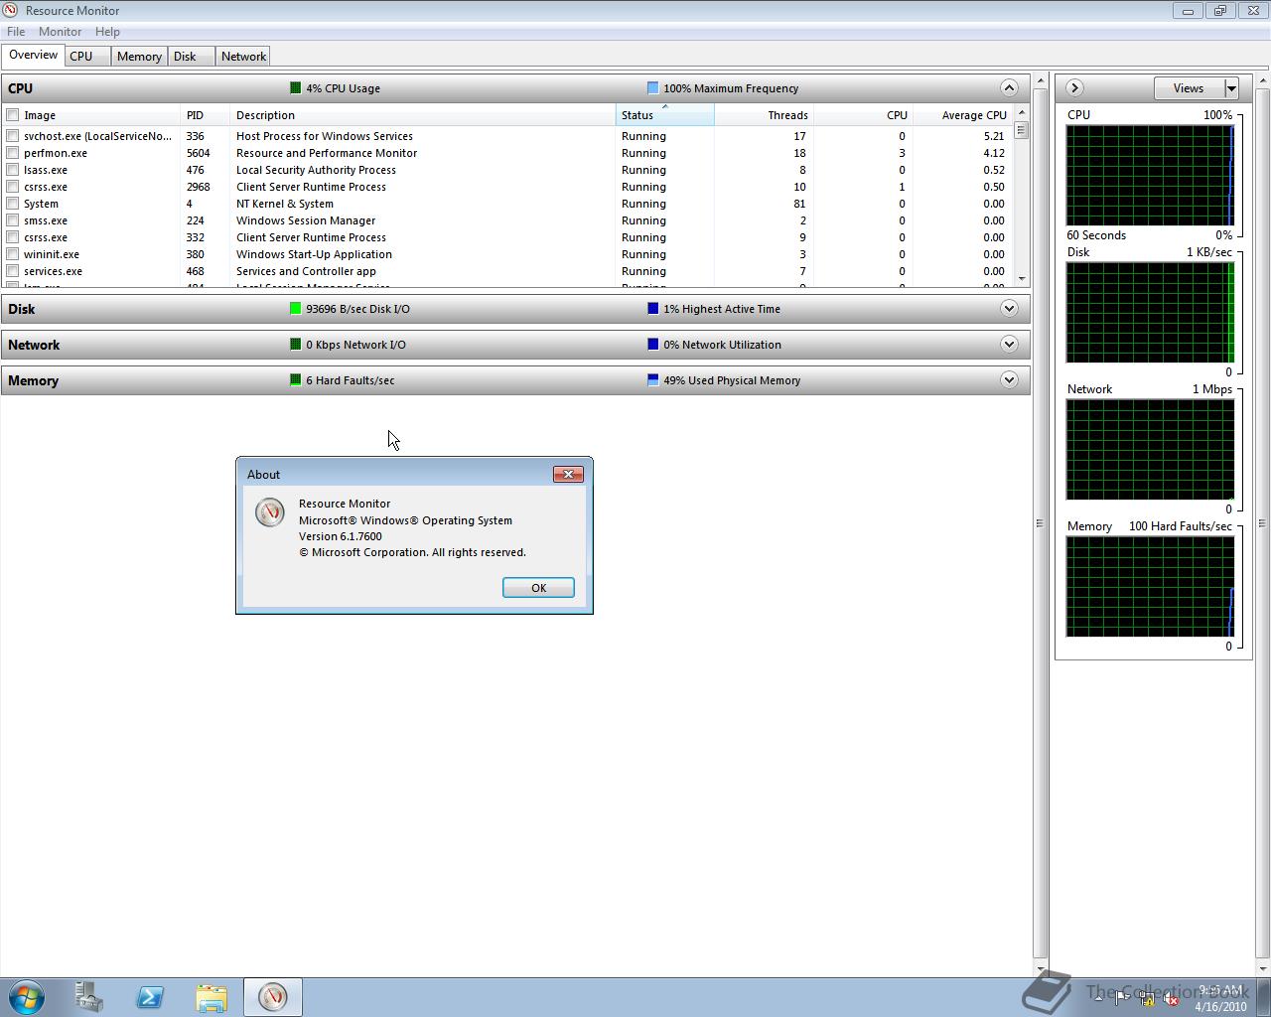The width and height of the screenshot is (1271, 1017).
Task: Click the main pane scrollbar up arrow
Action: pyautogui.click(x=1041, y=79)
